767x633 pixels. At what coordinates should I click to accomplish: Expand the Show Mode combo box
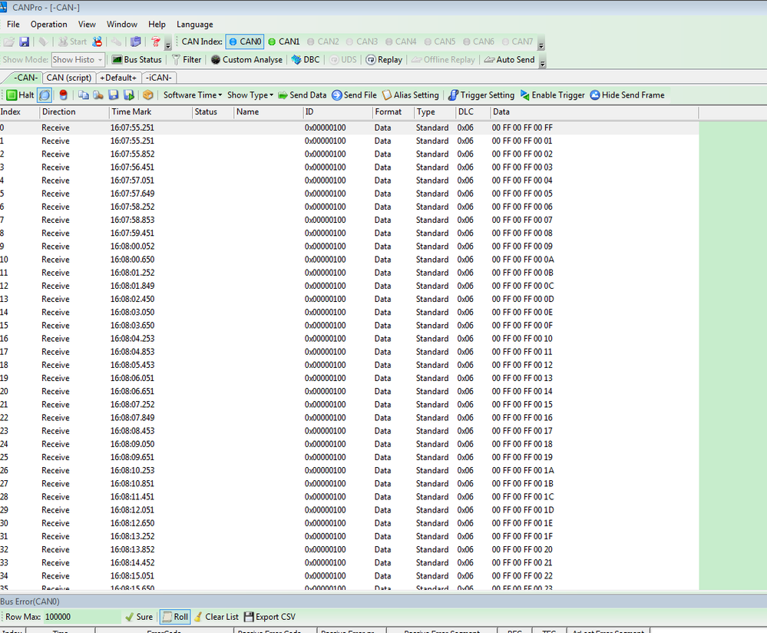coord(100,59)
